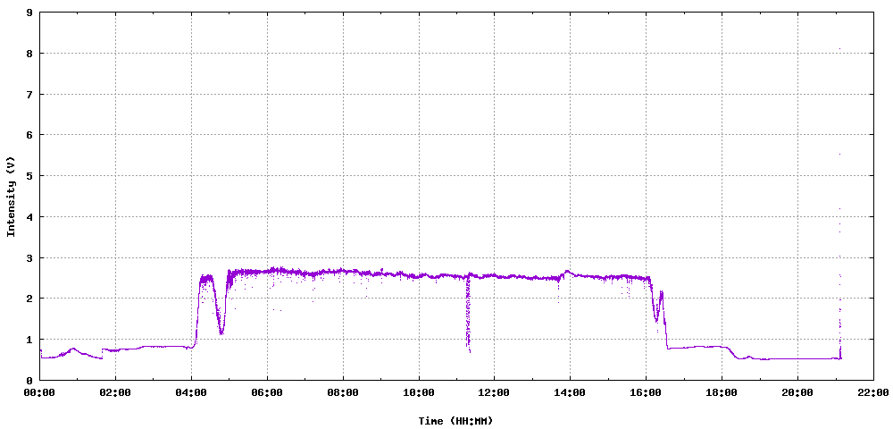Click the x-axis label 02:00
This screenshot has width=893, height=429.
tap(116, 393)
